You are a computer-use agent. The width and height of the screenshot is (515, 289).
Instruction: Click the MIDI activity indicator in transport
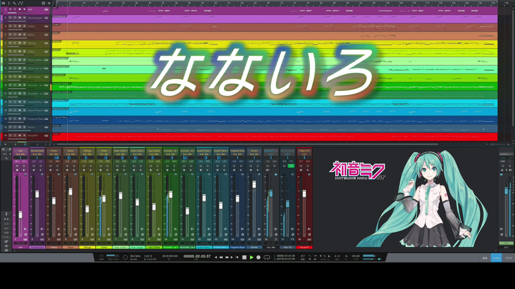[101, 256]
